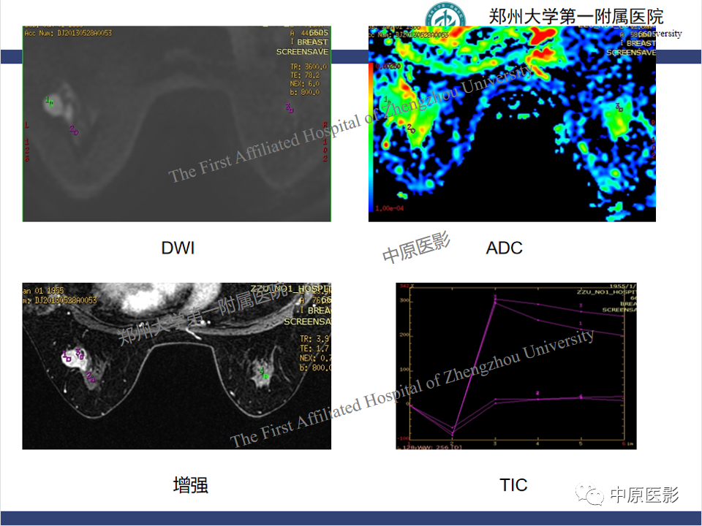Viewport: 702px width, 526px height.
Task: Select the title text 郑州大学第一附属医院
Action: 575,17
